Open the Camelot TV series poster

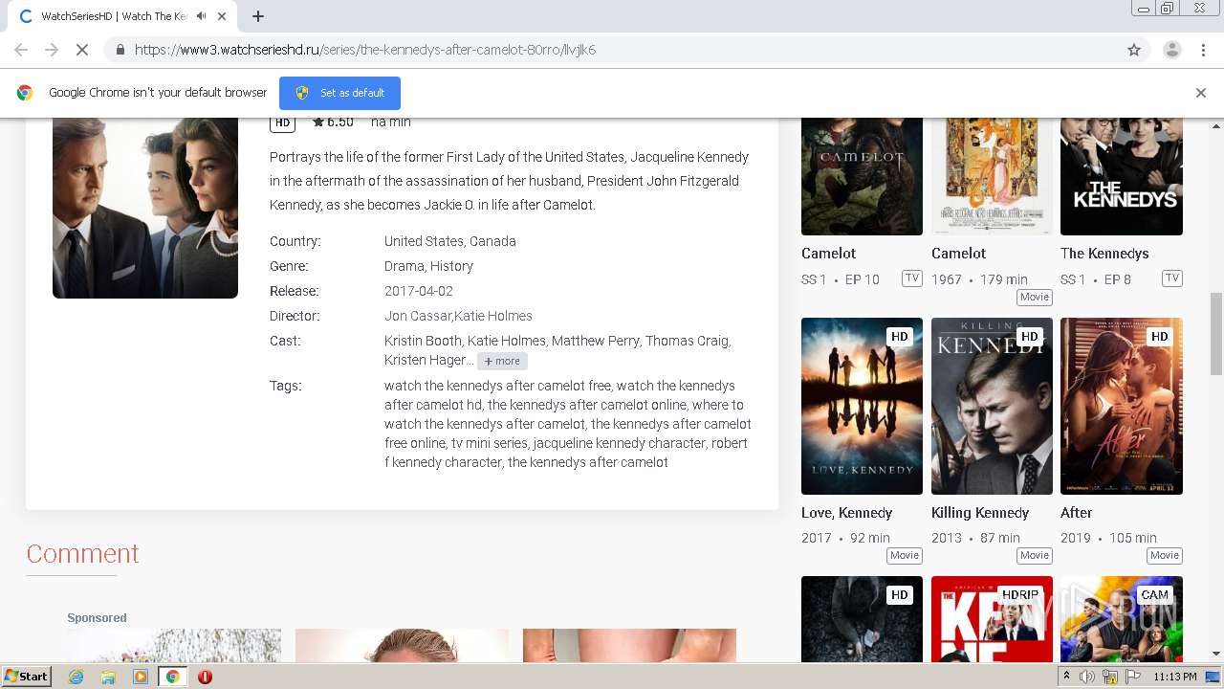pyautogui.click(x=862, y=176)
